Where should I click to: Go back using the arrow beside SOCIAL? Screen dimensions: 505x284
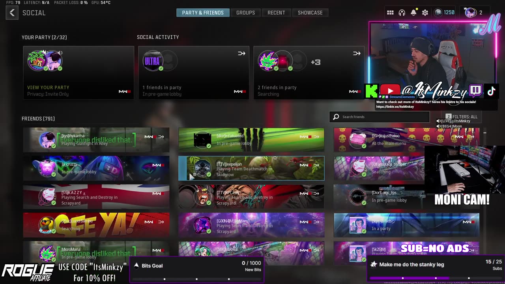[x=12, y=13]
